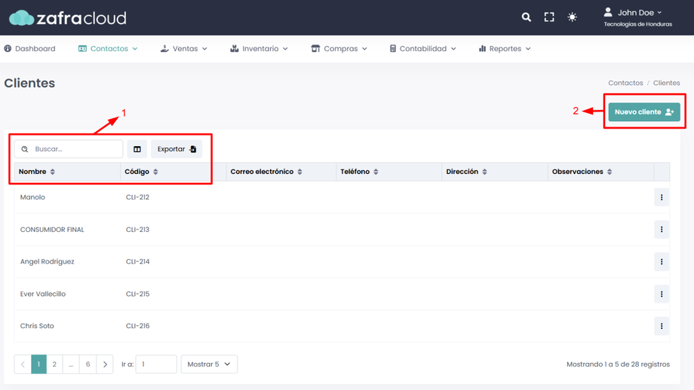
Task: Open options menu for Ever Vallecillo row
Action: (662, 294)
